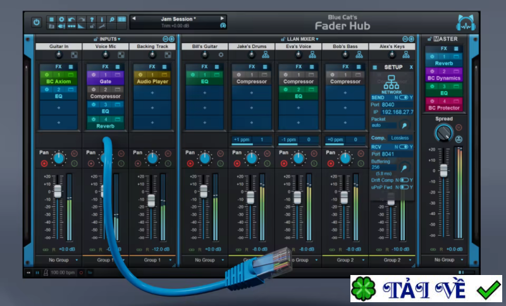Viewport: 506px width, 306px height.
Task: Click the Guitar In volume fader
Action: coord(58,191)
